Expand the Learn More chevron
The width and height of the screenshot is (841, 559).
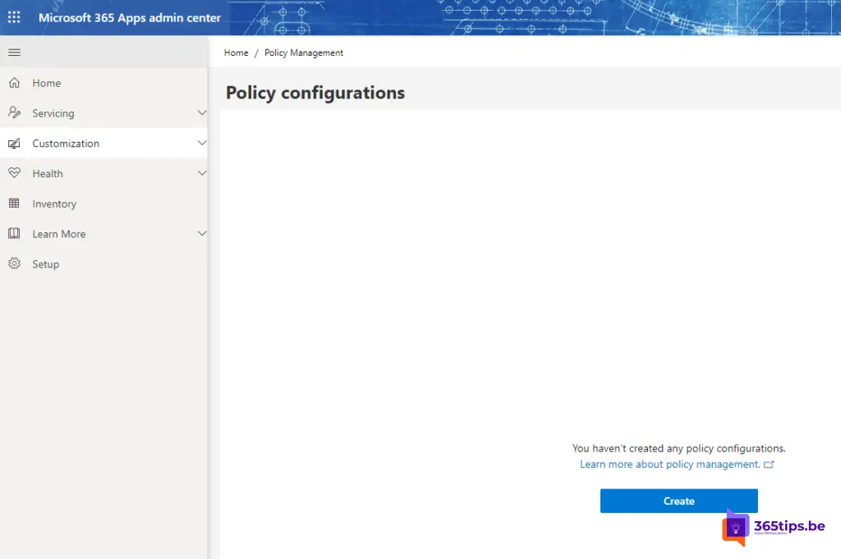click(x=202, y=233)
